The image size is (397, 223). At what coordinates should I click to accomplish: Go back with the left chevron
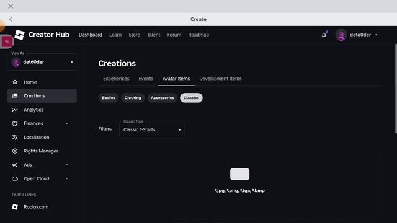(11, 19)
